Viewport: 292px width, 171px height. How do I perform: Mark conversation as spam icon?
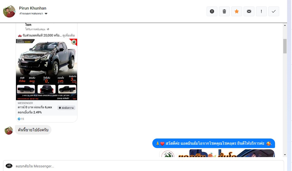[x=212, y=11]
